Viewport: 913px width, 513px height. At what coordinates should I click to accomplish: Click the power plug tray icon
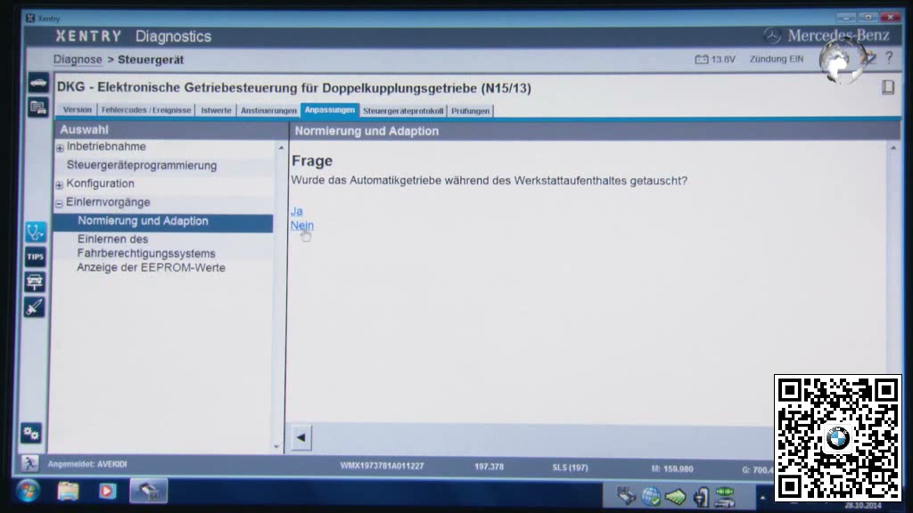point(701,497)
